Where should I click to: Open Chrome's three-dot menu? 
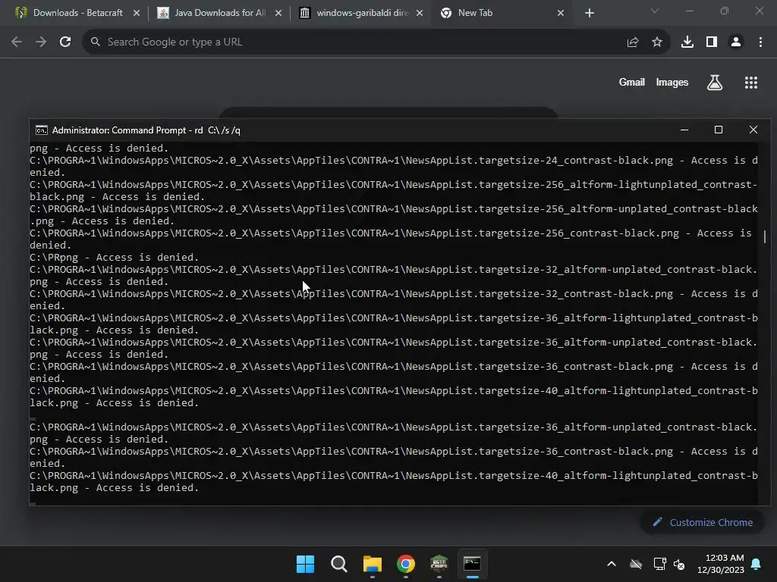(760, 42)
